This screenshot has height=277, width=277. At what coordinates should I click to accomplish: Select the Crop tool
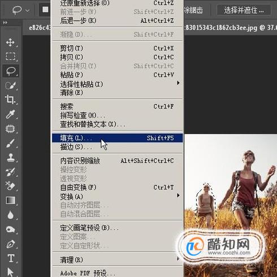(x=10, y=99)
